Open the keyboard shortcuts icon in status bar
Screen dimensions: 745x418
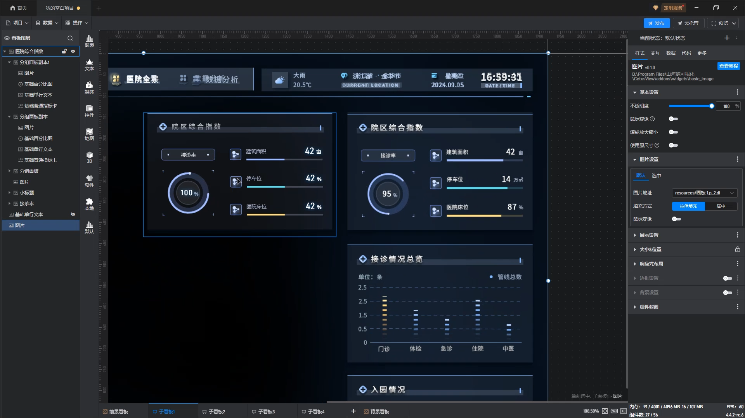pyautogui.click(x=614, y=411)
